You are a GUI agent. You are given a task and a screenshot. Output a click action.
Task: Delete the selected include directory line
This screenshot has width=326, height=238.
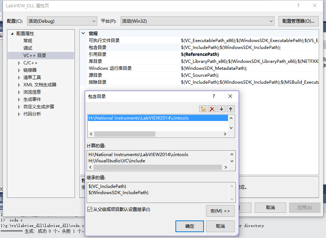(x=212, y=109)
